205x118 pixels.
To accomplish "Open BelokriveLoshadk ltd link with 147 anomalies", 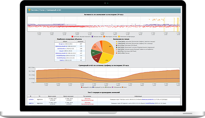I will [61, 53].
